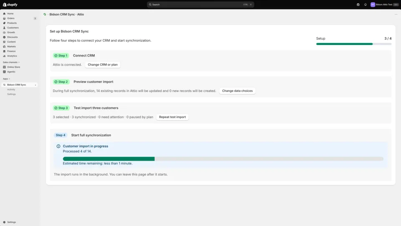Viewport: 401px width, 226px height.
Task: Click the Step 2 completed badge
Action: [x=61, y=82]
